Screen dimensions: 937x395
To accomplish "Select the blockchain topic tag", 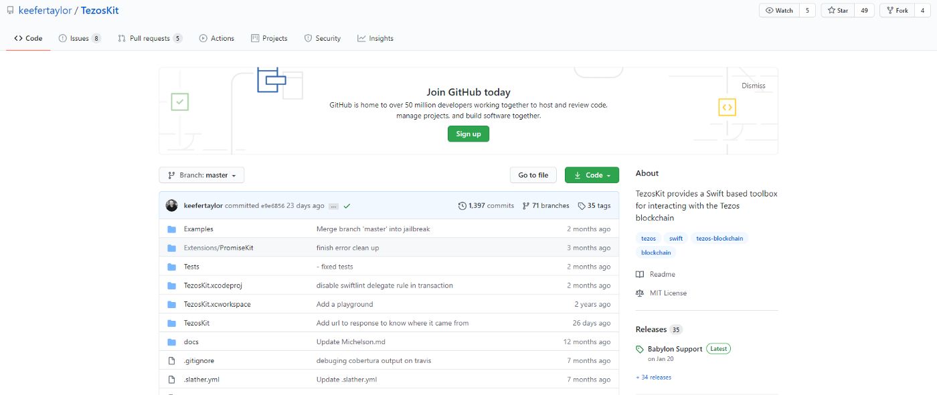I will coord(656,253).
